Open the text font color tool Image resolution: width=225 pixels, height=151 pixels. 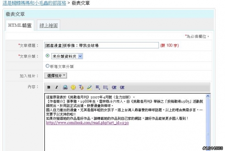(81, 87)
